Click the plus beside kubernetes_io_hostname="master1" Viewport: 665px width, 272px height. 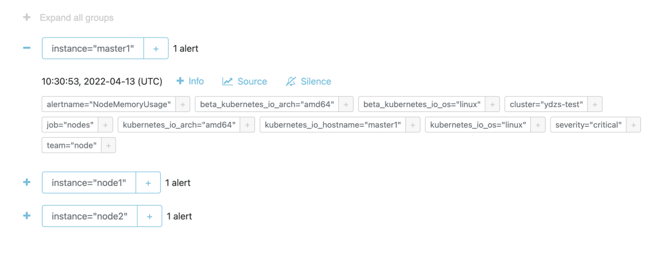click(413, 125)
